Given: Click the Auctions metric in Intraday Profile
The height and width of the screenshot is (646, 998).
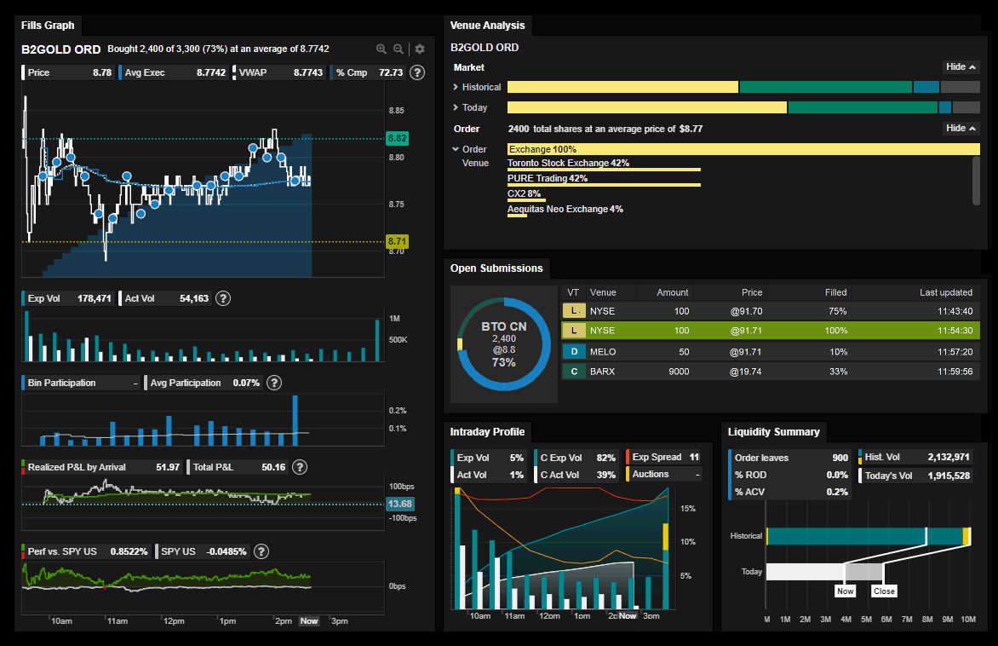Looking at the screenshot, I should [x=663, y=474].
